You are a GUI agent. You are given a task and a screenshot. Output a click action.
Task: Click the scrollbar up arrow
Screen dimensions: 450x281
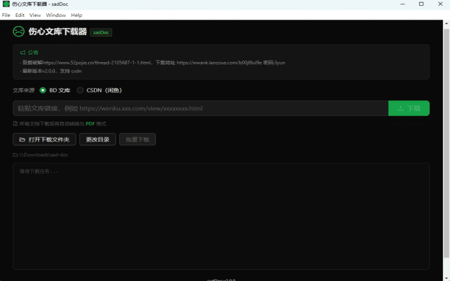[446, 23]
